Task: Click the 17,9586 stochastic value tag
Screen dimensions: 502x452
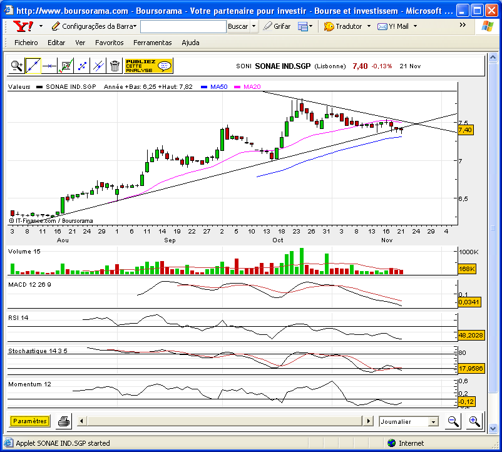Action: click(471, 369)
